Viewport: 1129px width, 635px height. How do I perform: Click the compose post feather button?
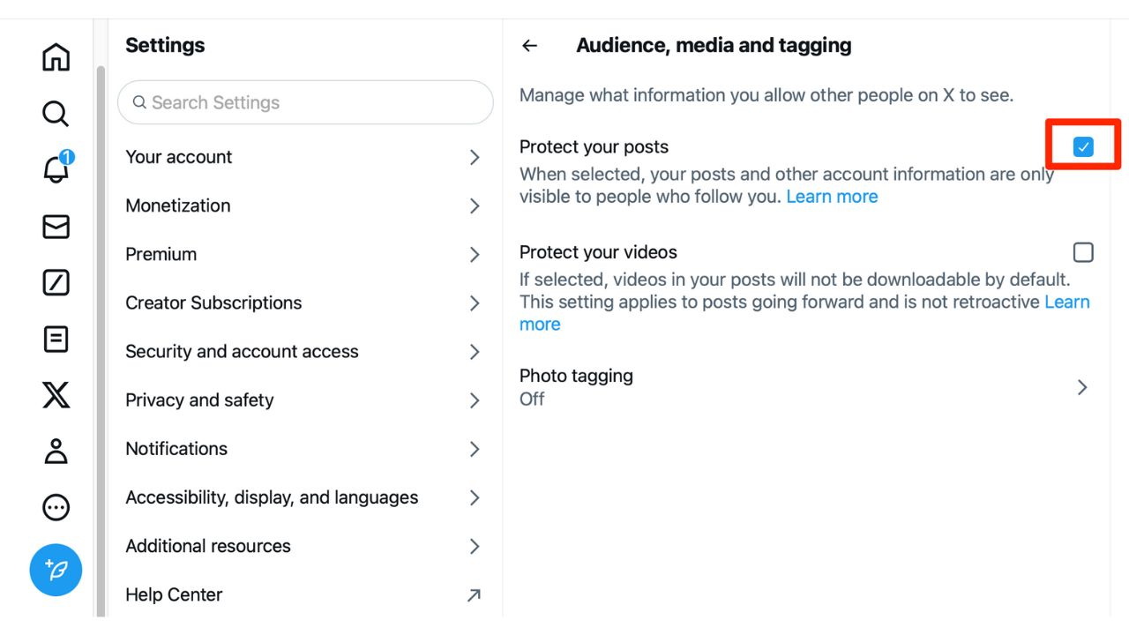(x=56, y=570)
